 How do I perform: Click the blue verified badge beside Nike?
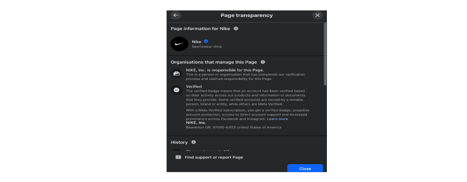206,41
